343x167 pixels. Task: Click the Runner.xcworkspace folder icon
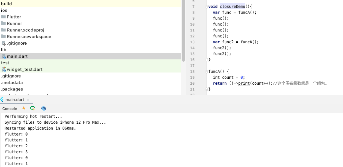(x=3, y=36)
